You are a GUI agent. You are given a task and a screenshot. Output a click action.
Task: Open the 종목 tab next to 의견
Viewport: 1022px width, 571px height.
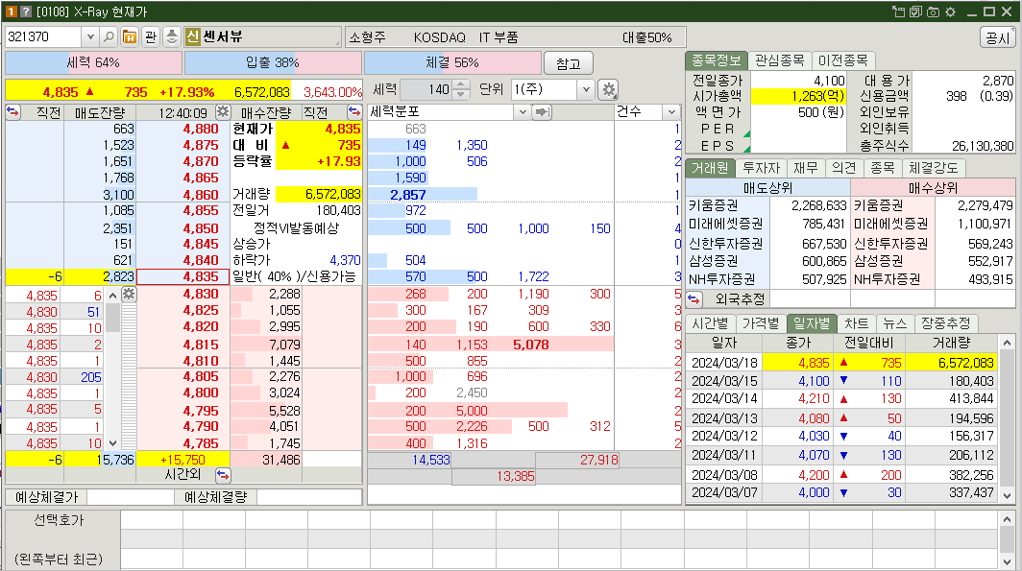coord(883,168)
